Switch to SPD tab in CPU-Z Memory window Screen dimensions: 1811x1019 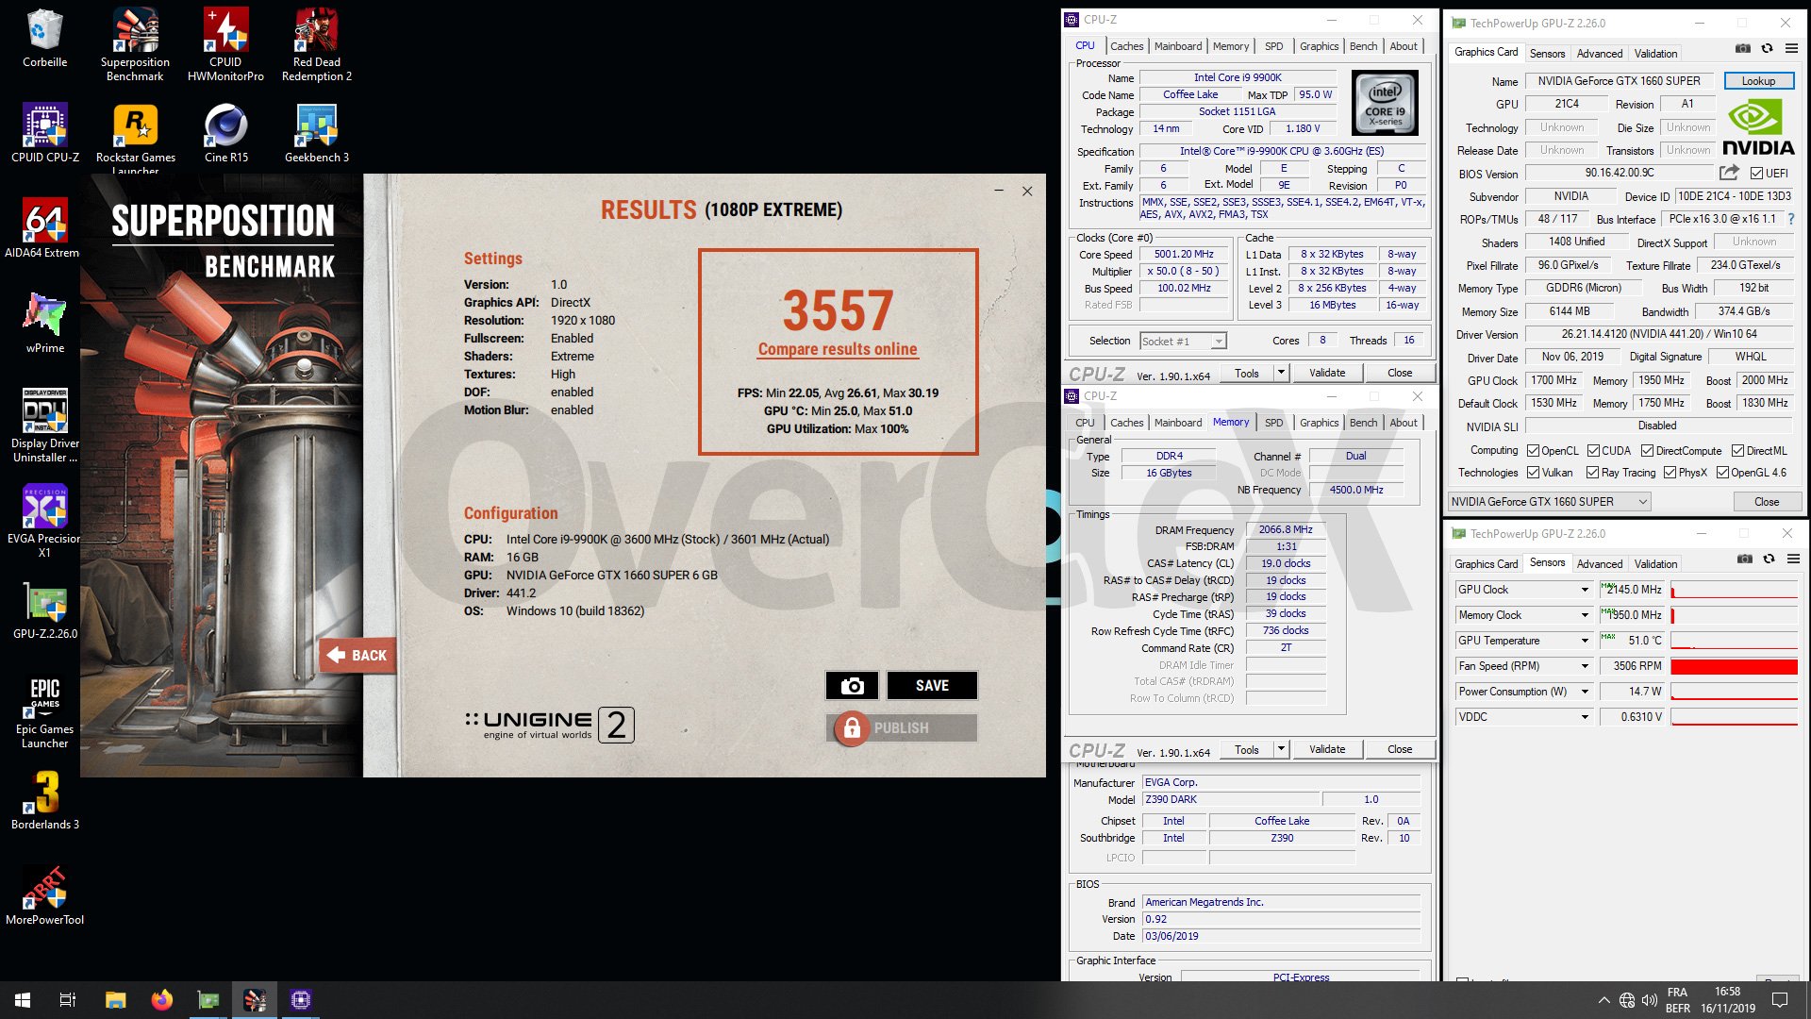pos(1273,423)
